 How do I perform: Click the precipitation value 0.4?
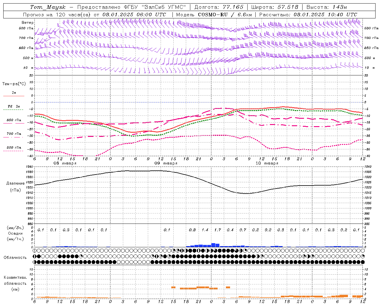230,230
